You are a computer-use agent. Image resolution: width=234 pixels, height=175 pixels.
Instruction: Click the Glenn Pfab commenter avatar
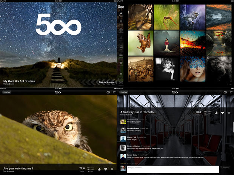pos(123,139)
